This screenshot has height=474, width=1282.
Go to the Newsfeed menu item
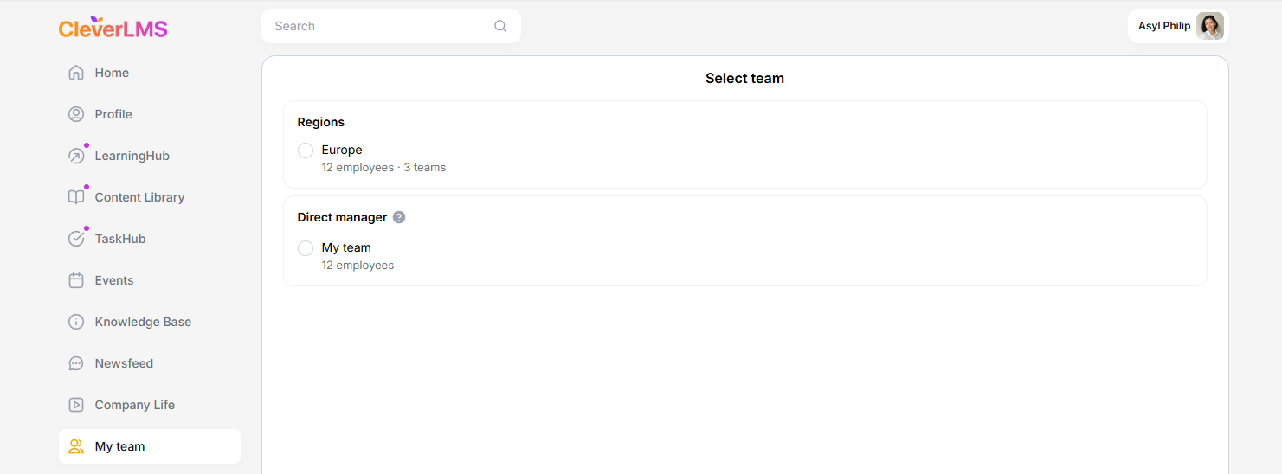click(124, 363)
